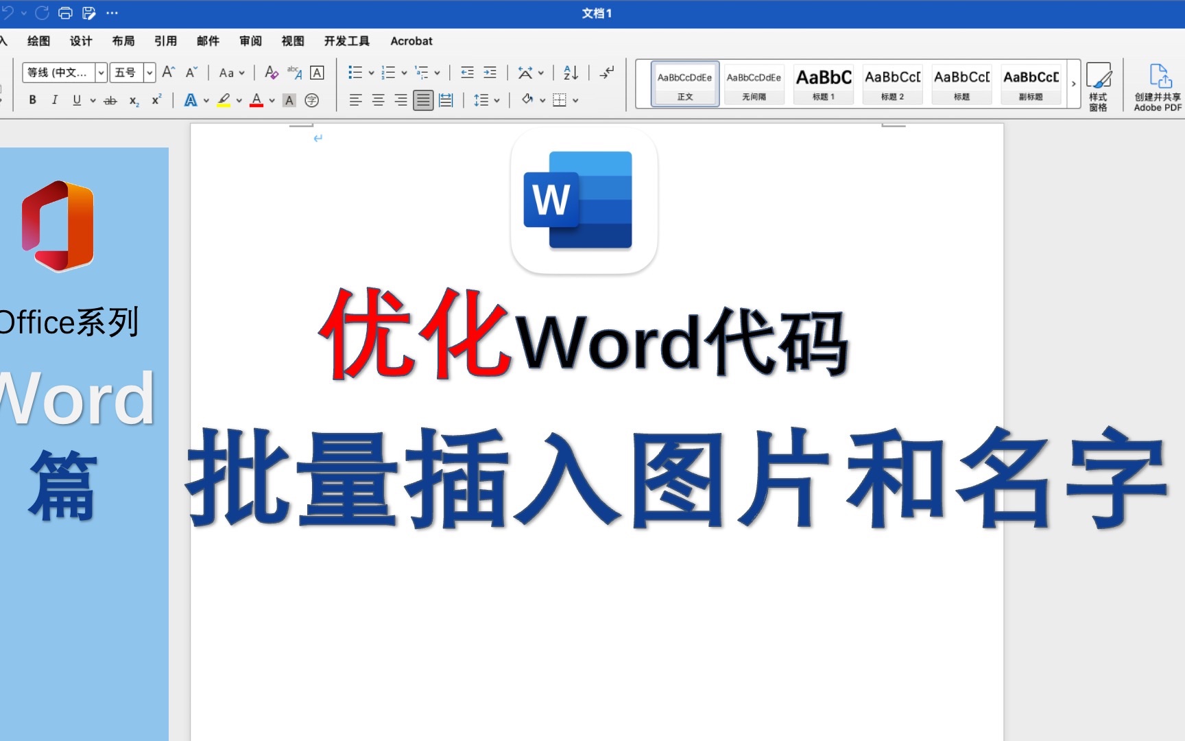Click the paragraph shading paint bucket
Viewport: 1185px width, 741px height.
527,100
